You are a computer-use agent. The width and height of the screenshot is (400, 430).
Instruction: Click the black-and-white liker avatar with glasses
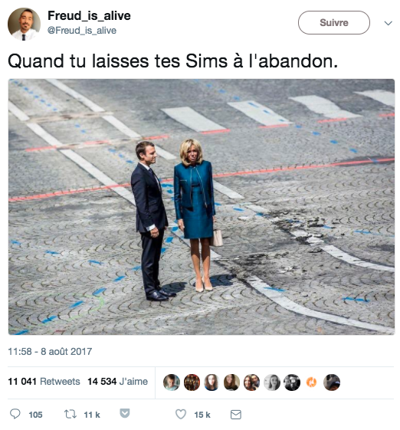coord(292,382)
